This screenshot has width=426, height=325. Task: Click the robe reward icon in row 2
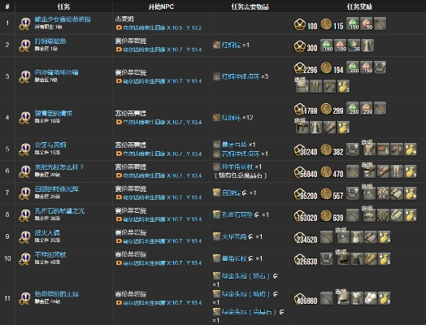pos(367,45)
